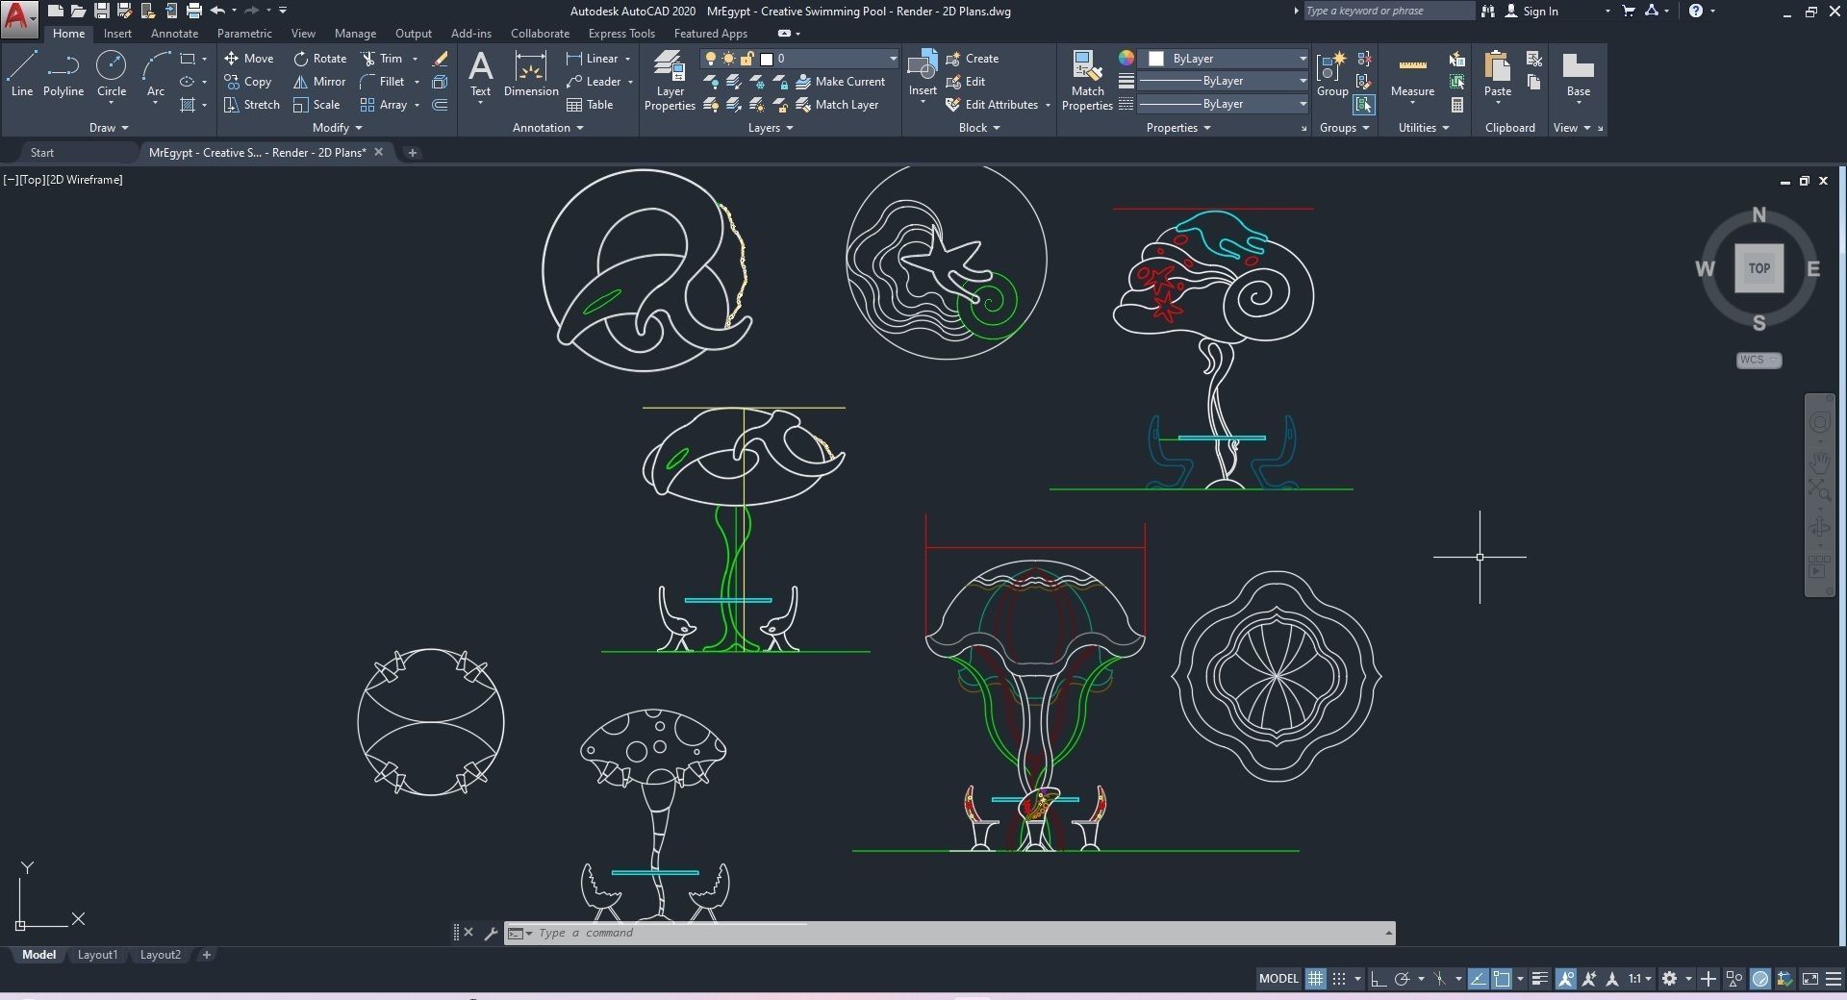Switch to the Express Tools tab
This screenshot has height=1000, width=1847.
click(x=621, y=34)
